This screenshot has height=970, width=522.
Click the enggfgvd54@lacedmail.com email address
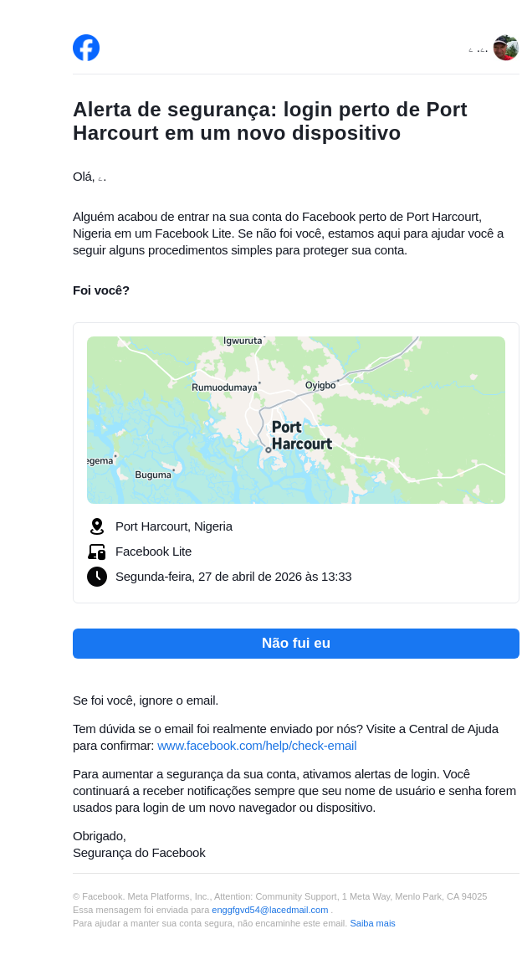tap(269, 910)
